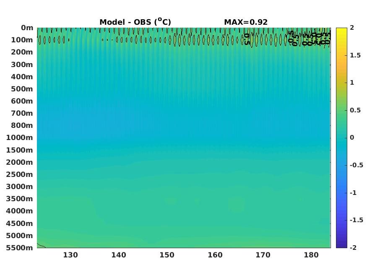Click the colorbar "1" tick label
Screen dimensions: 367x275
(x=352, y=83)
